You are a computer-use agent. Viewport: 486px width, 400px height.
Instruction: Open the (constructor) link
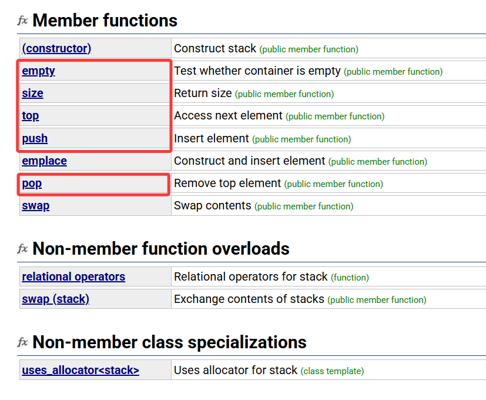pyautogui.click(x=56, y=48)
